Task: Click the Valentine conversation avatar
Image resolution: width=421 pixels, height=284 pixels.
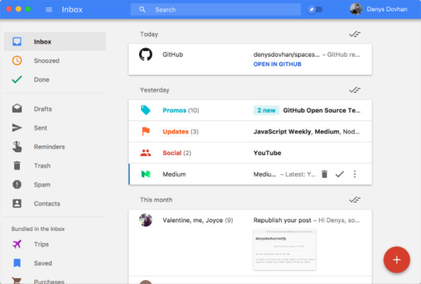Action: (x=146, y=220)
